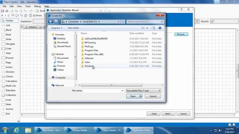Click the Search Local Disk (C:) field
The width and height of the screenshot is (239, 134).
145,22
